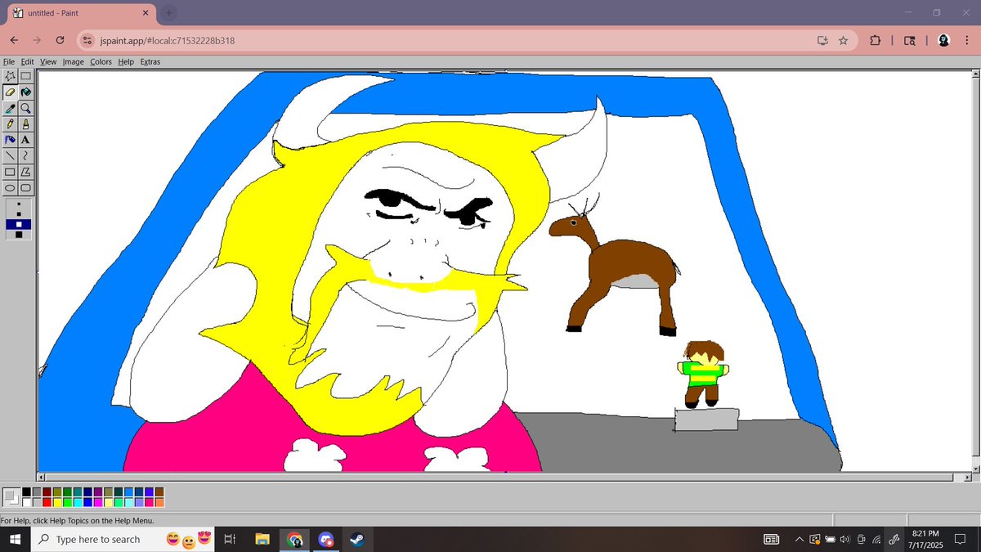The image size is (981, 552).
Task: Pick the hot pink palette swatch
Action: (x=149, y=503)
